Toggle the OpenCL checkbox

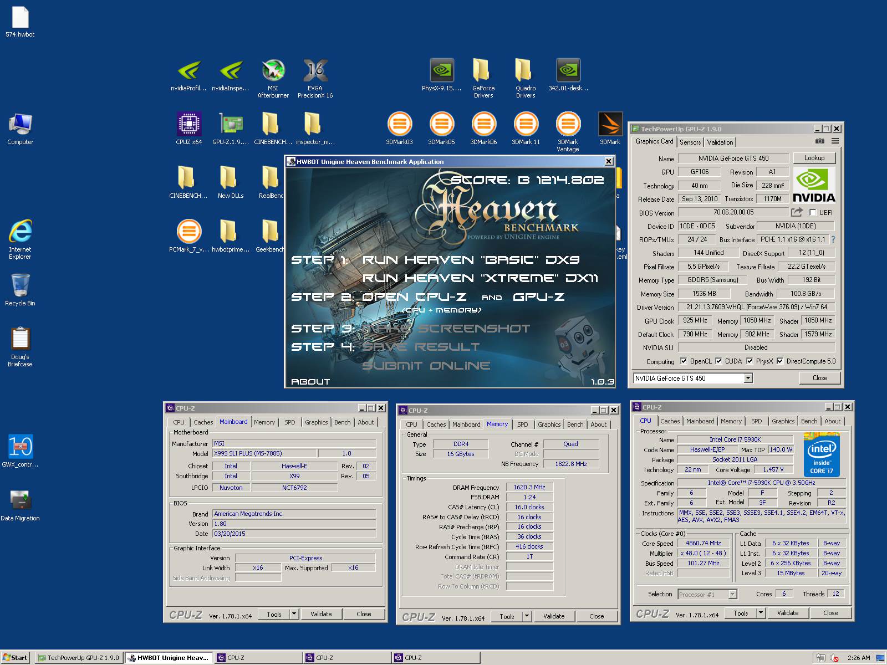684,361
